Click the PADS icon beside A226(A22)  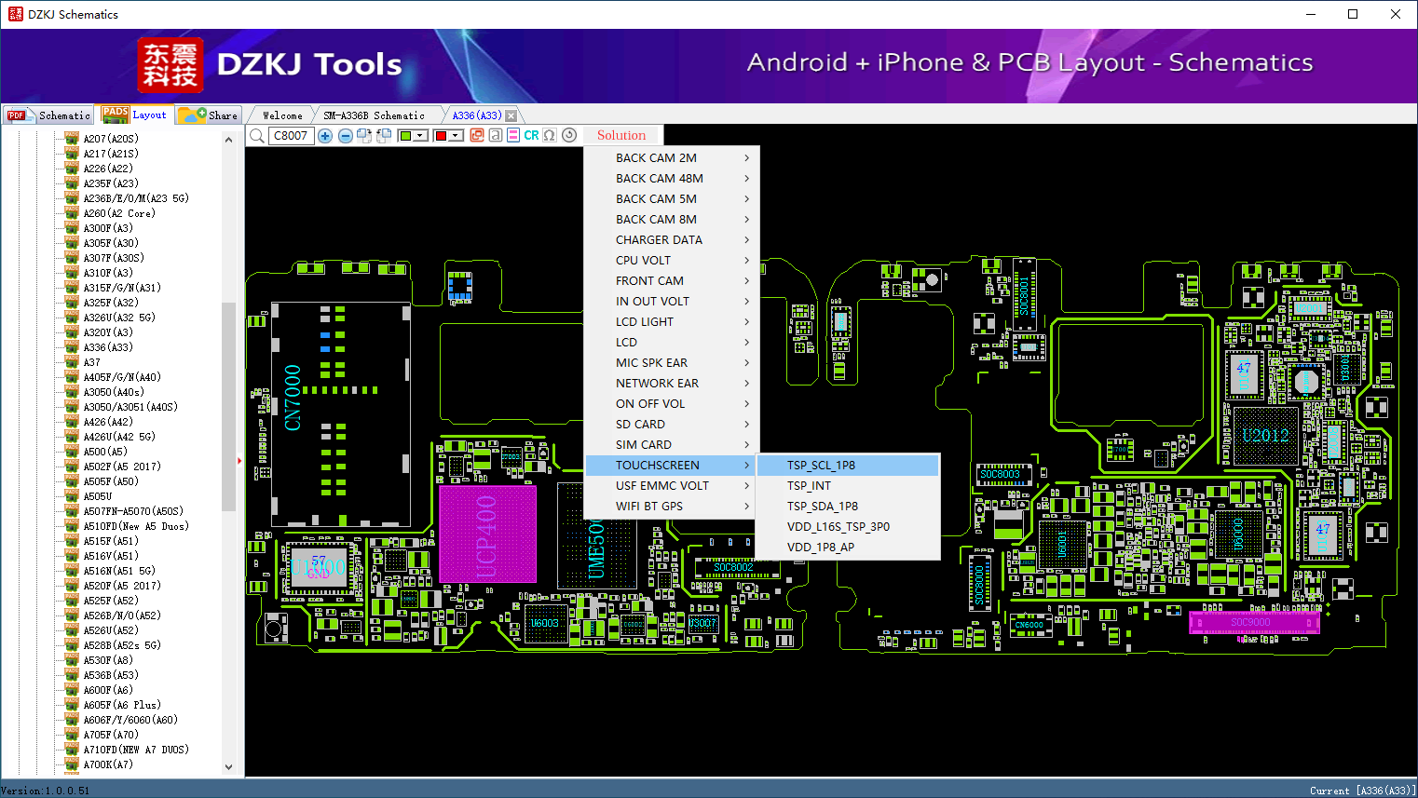(x=72, y=168)
